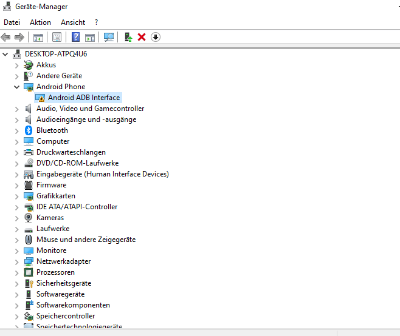Click the Firmware category icon
Viewport: 400px width, 336px height.
point(29,185)
